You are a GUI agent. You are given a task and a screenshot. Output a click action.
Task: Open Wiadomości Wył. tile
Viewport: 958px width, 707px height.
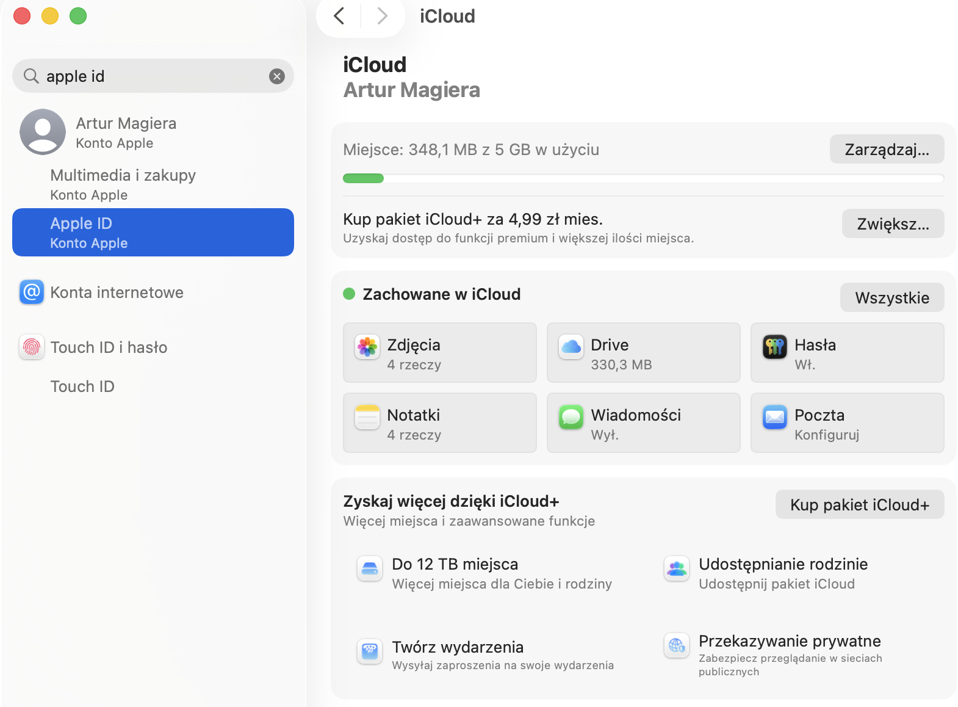tap(644, 423)
